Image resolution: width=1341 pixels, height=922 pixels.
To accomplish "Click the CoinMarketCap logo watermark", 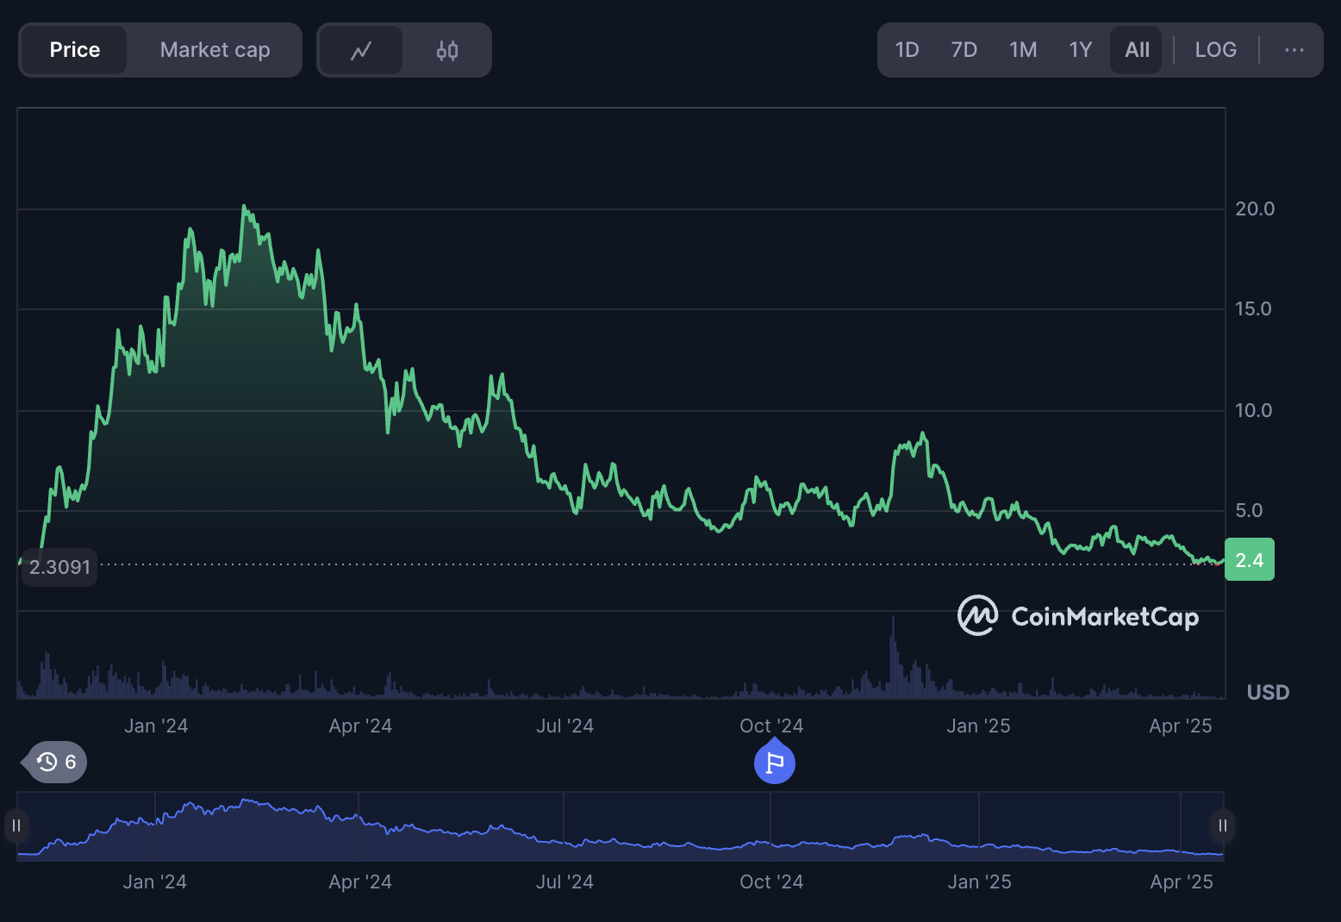I will click(1078, 616).
